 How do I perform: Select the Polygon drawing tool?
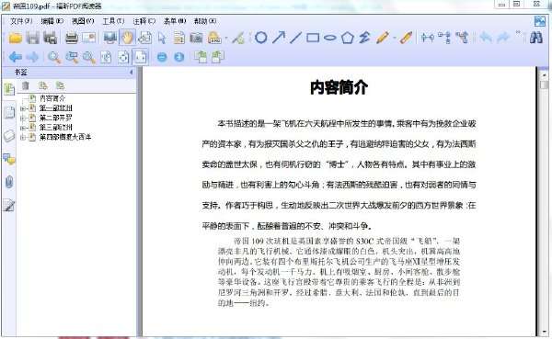[x=348, y=38]
